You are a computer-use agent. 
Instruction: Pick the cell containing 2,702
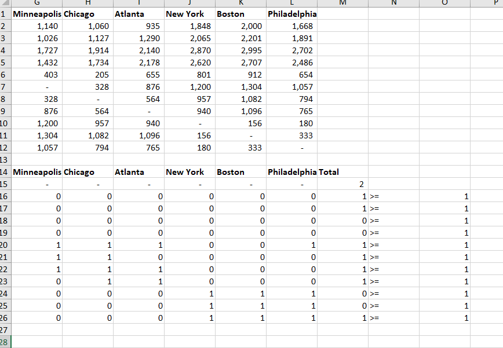291,50
